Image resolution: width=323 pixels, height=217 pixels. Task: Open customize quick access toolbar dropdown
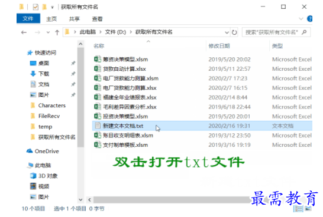pos(52,8)
